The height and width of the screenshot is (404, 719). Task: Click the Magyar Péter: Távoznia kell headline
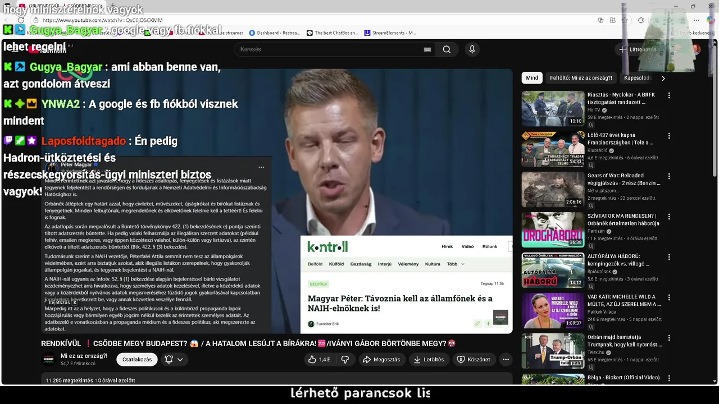400,303
